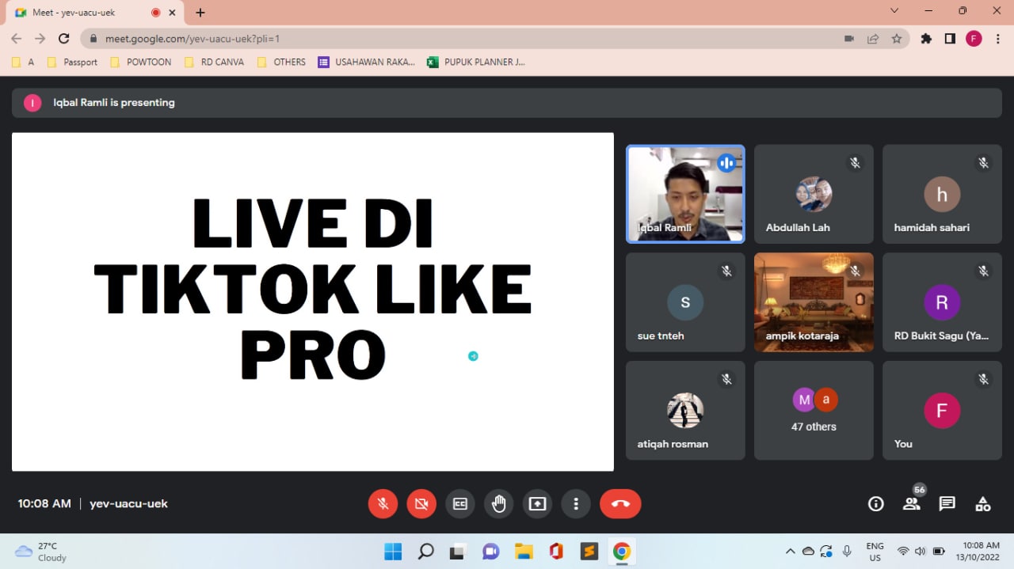Show the participants list with 56 people
The height and width of the screenshot is (569, 1014).
pyautogui.click(x=912, y=504)
